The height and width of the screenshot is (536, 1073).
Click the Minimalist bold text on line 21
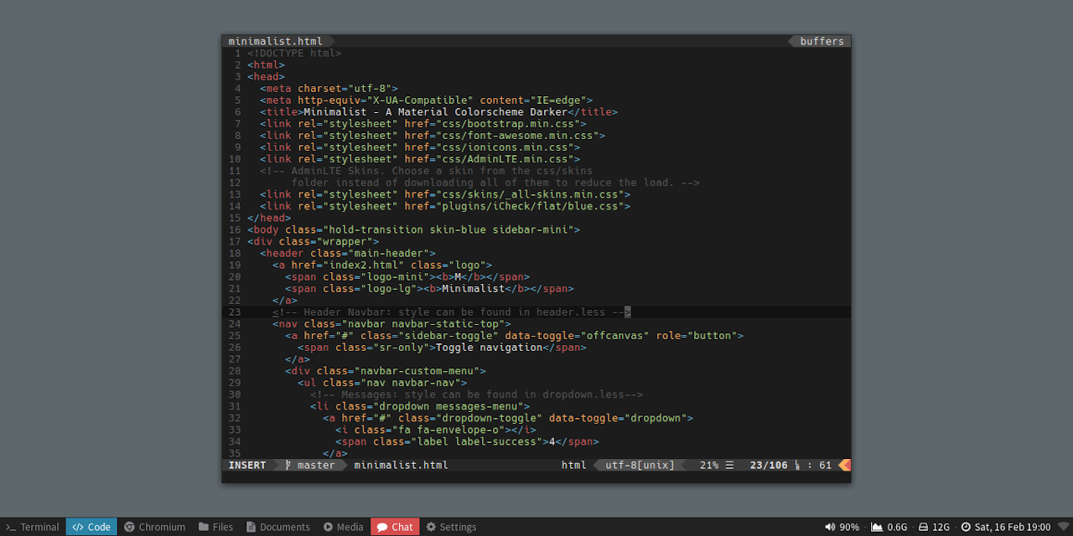click(474, 287)
